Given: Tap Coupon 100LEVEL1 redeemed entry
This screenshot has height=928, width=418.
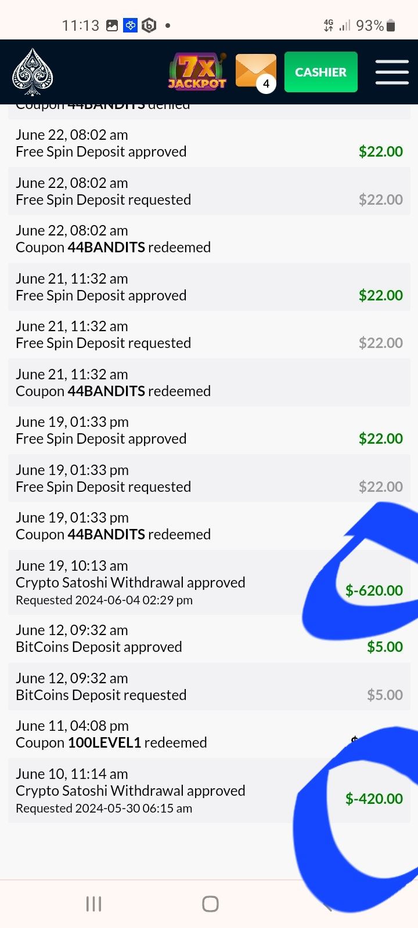Looking at the screenshot, I should point(174,734).
